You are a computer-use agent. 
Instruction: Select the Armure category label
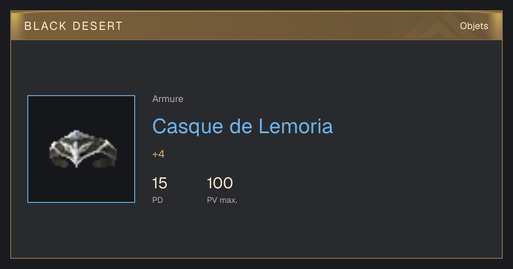click(x=168, y=99)
